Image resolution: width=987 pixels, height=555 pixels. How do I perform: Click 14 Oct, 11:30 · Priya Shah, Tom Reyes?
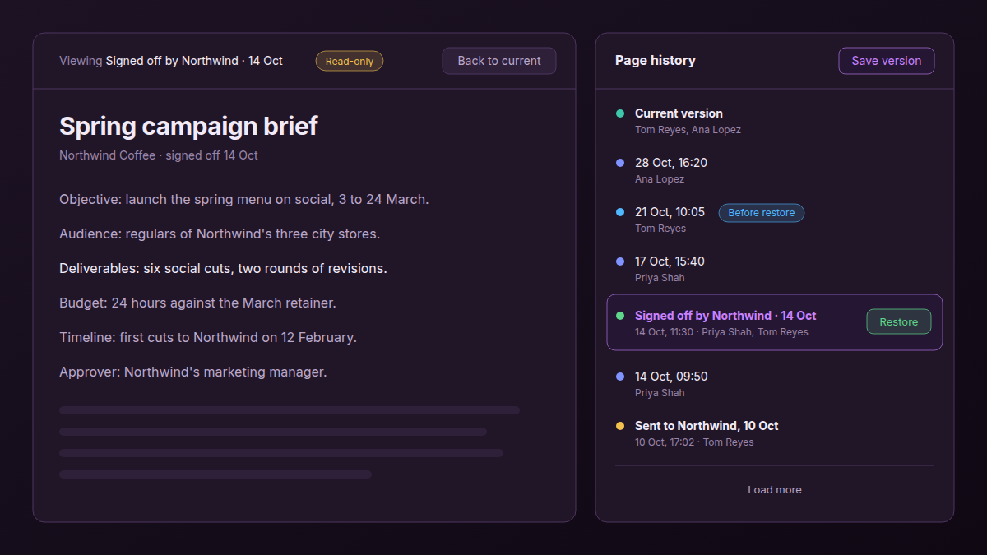pos(721,332)
